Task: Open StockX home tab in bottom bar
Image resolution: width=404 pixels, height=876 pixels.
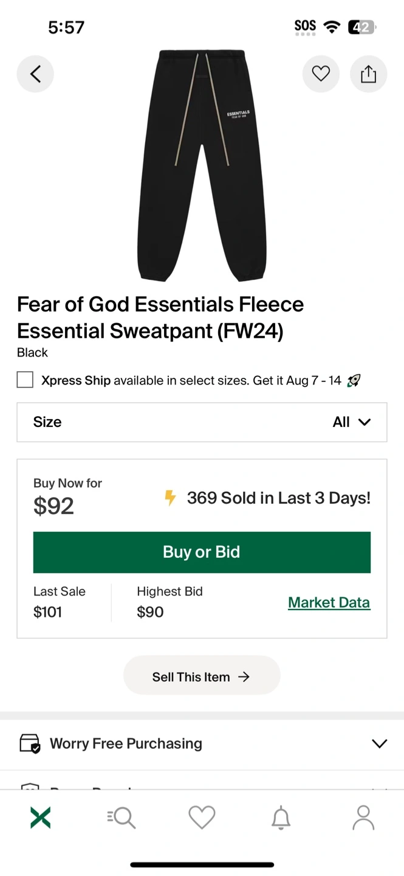Action: coord(41,818)
